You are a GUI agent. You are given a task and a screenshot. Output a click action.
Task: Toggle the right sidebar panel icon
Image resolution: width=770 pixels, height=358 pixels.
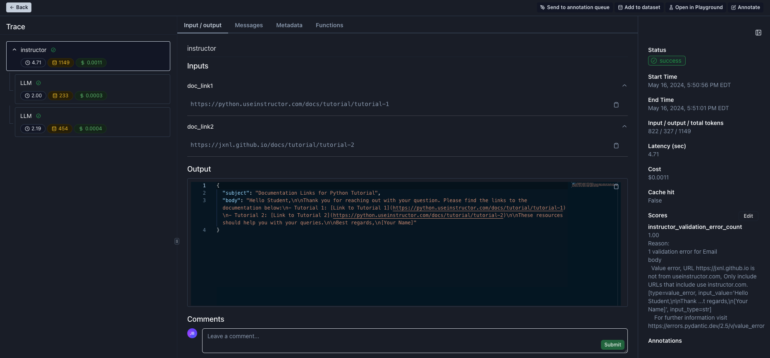(x=758, y=33)
